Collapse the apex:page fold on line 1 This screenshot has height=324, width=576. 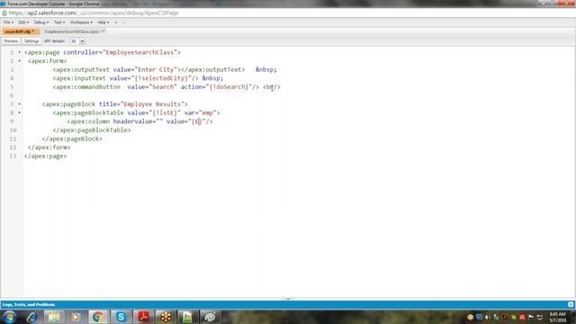(20, 52)
